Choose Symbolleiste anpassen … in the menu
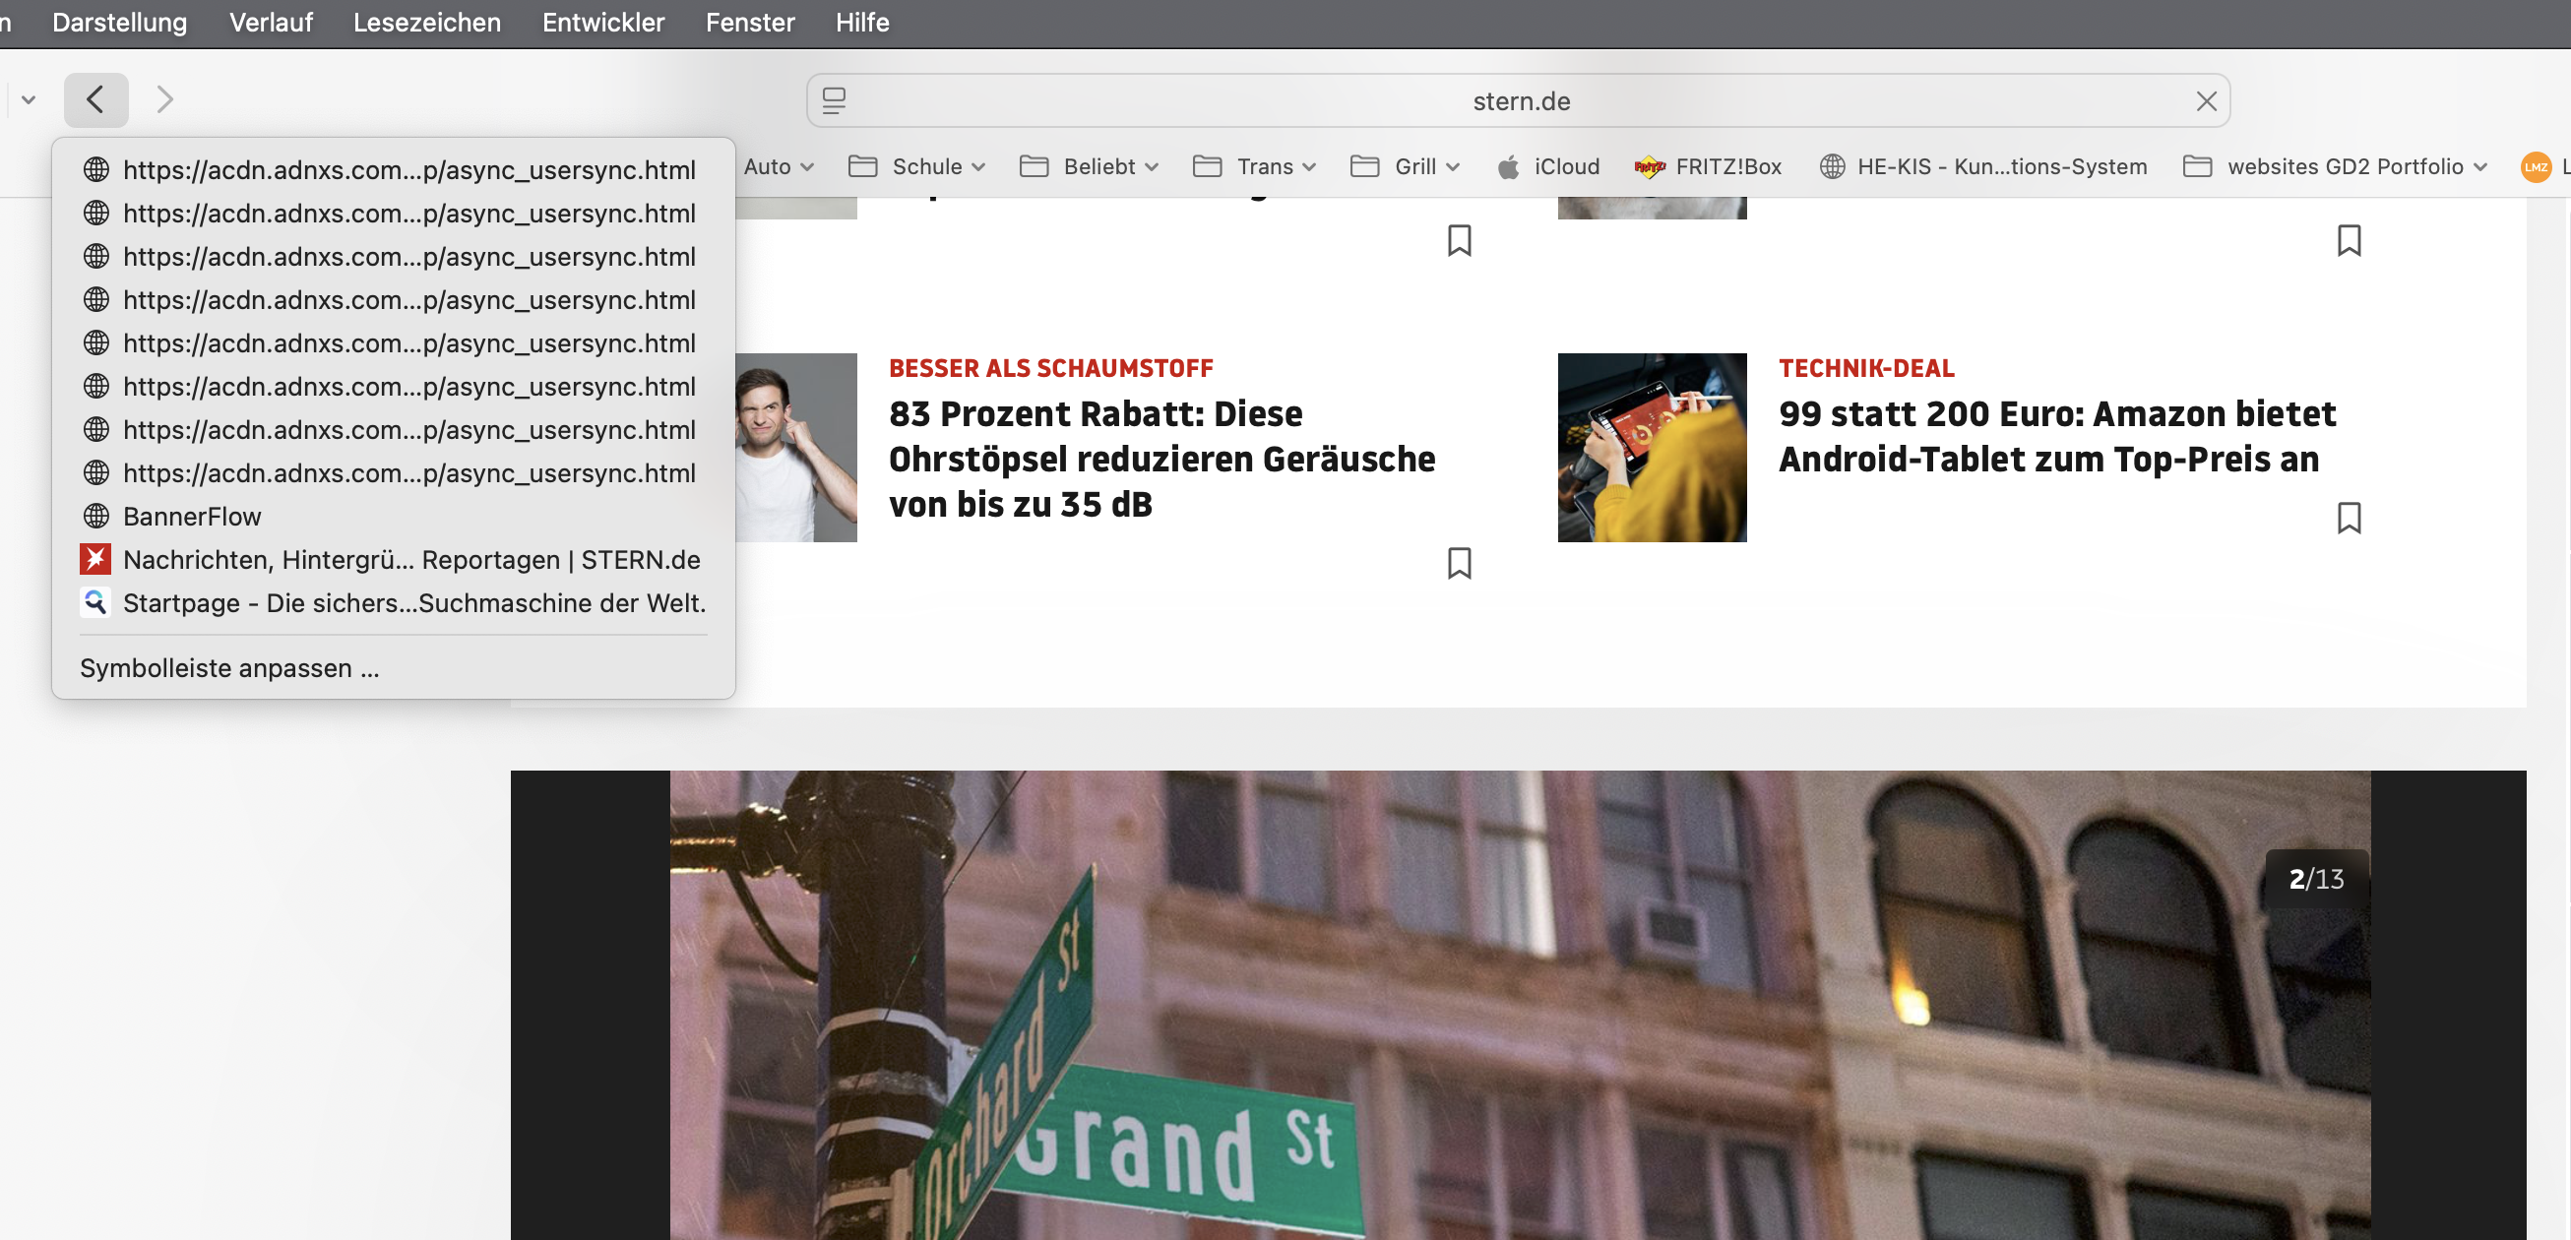 [x=394, y=667]
